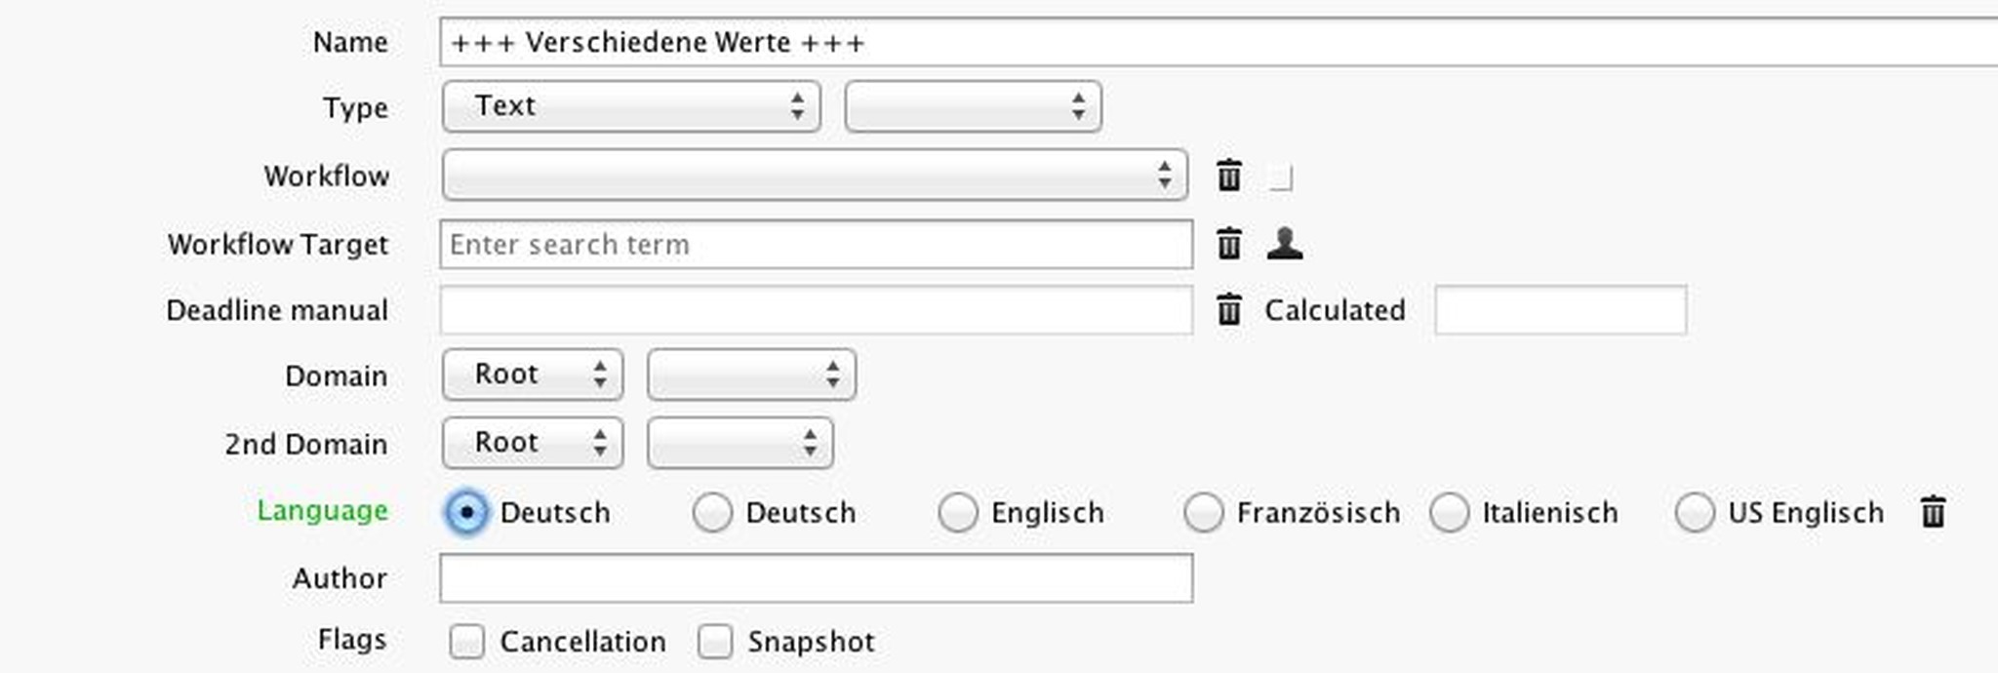This screenshot has width=1998, height=673.
Task: Open the Type dropdown showing Text
Action: coord(631,106)
